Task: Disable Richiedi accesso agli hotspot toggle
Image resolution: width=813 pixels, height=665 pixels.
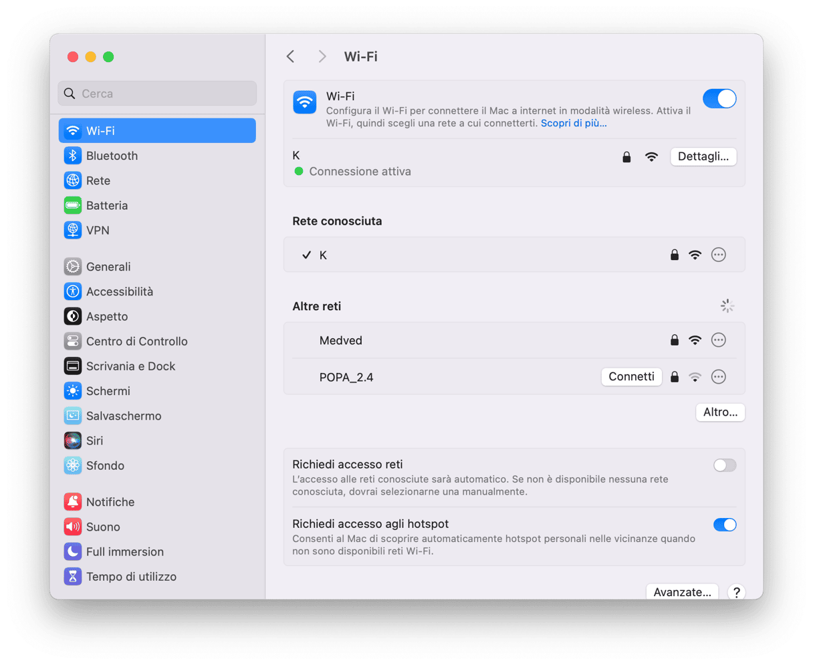Action: 725,525
